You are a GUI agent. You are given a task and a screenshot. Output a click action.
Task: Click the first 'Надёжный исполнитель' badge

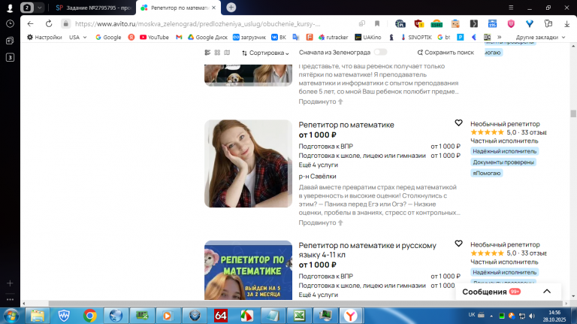click(x=505, y=151)
